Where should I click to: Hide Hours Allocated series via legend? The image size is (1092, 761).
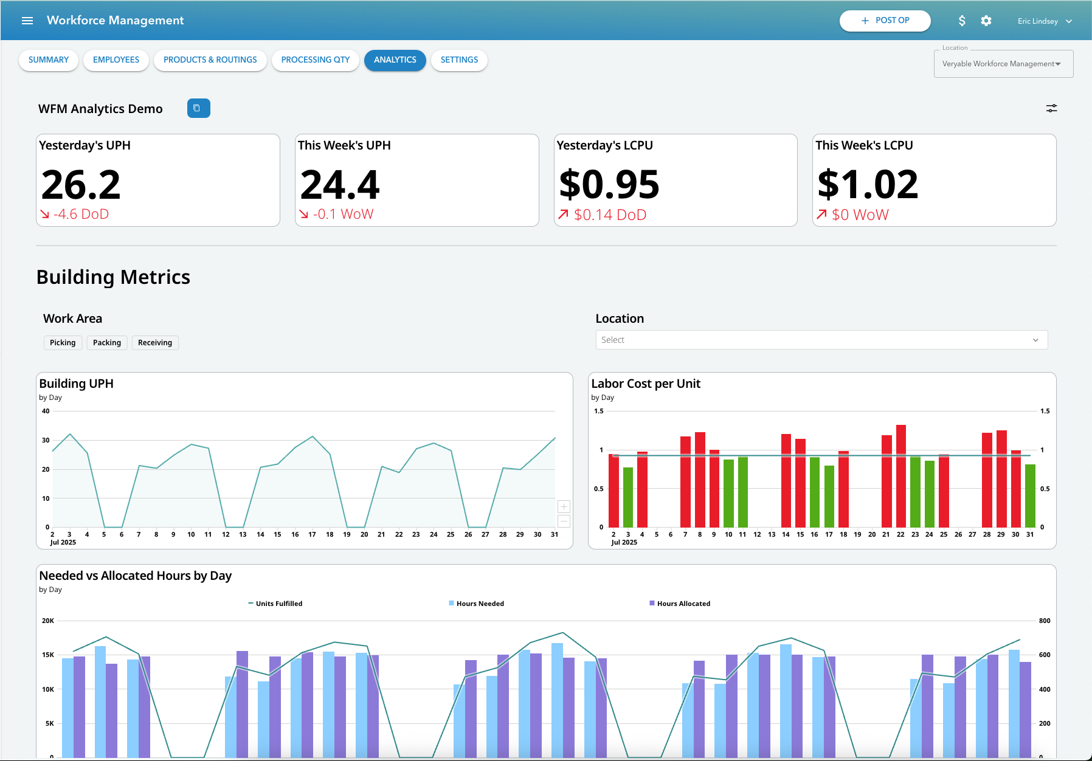[679, 603]
